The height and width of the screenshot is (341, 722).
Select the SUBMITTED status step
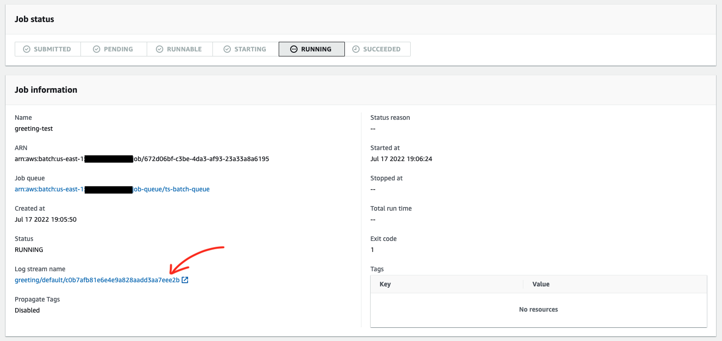coord(48,49)
